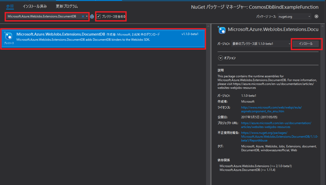Switch to the 参照 tab

(x=10, y=6)
